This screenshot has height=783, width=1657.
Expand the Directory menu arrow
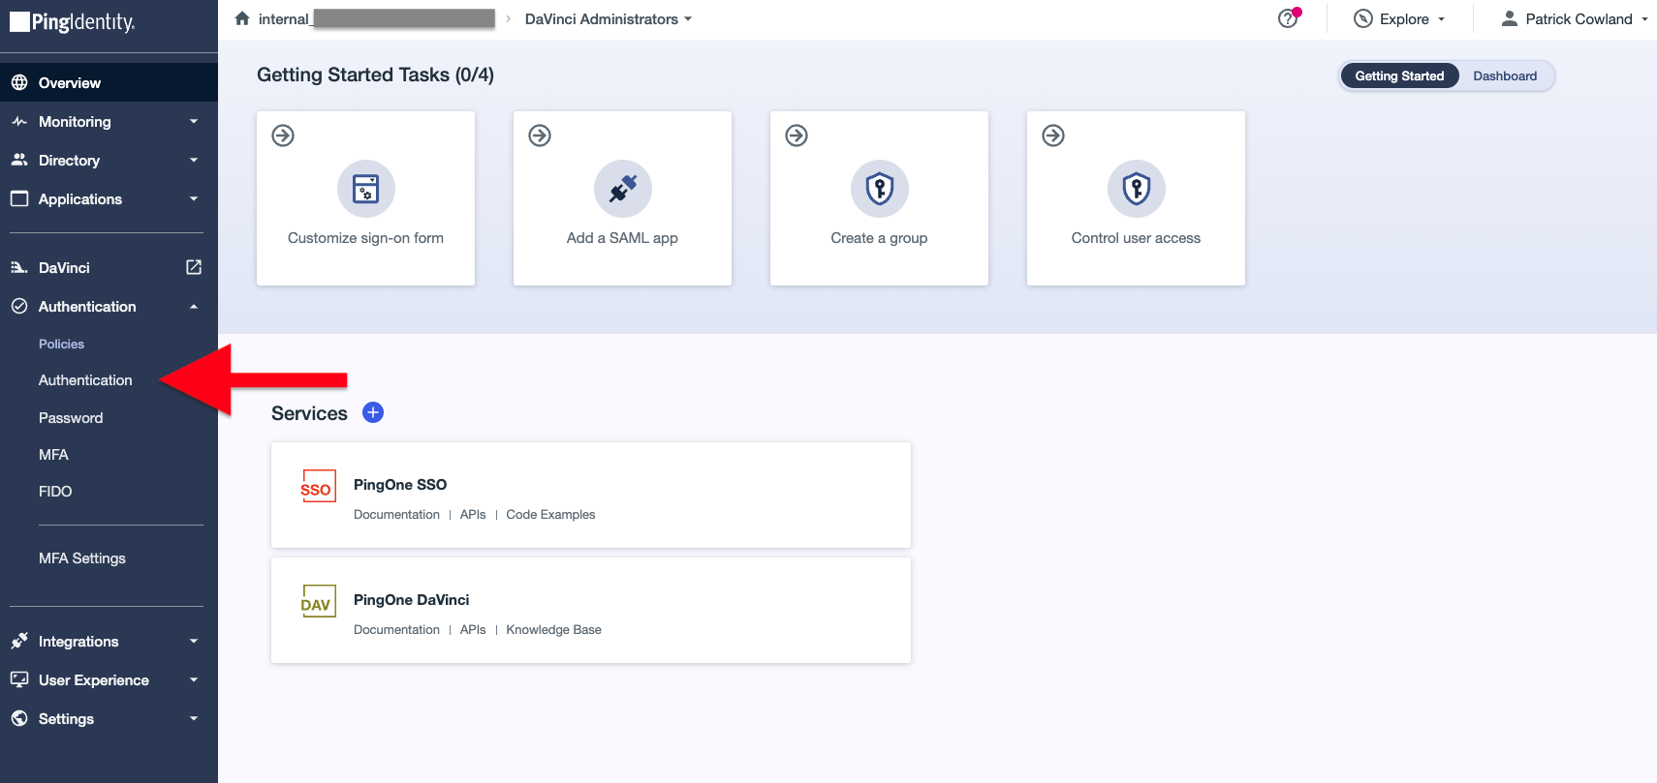pyautogui.click(x=194, y=160)
